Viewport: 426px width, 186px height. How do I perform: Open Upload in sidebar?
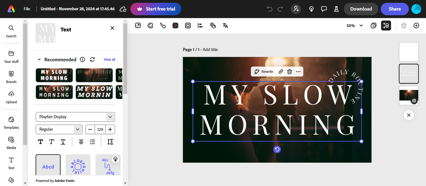pos(11,97)
